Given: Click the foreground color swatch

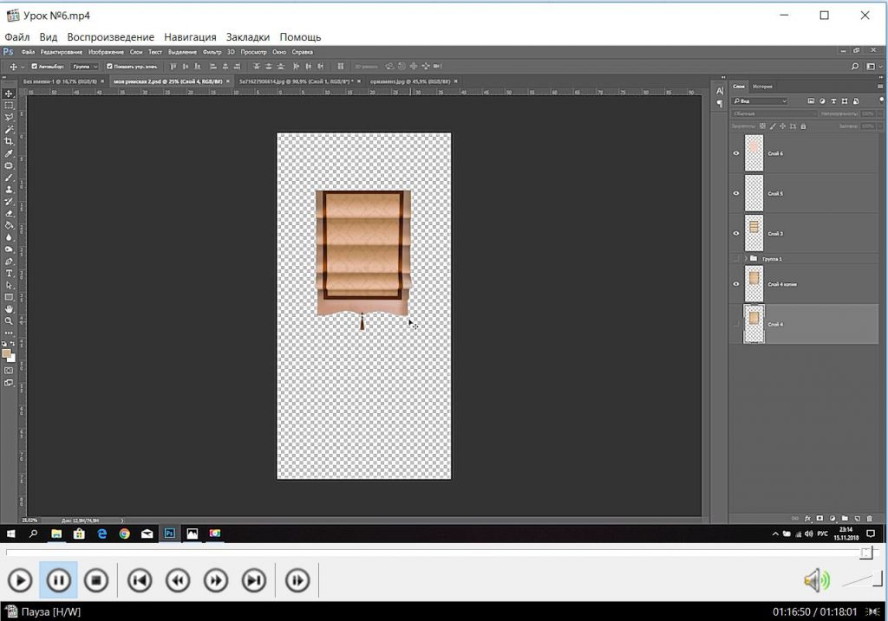Looking at the screenshot, I should (7, 353).
